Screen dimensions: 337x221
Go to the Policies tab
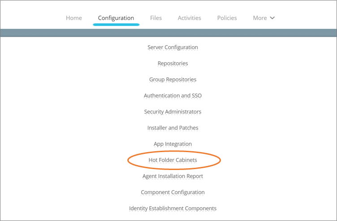click(x=227, y=18)
